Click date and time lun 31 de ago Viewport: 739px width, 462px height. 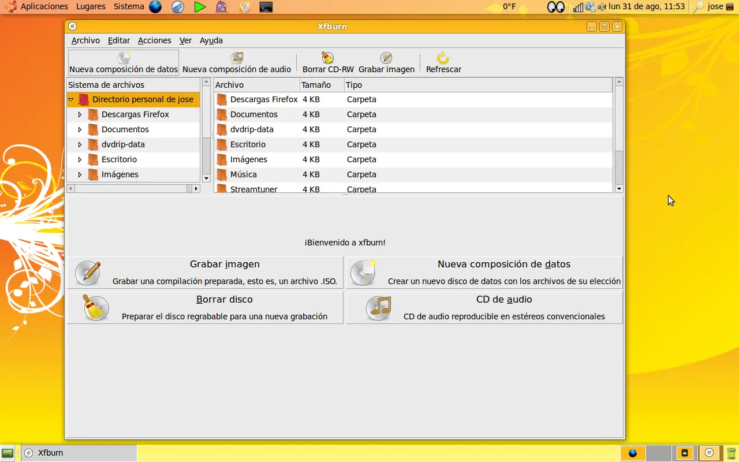point(647,6)
